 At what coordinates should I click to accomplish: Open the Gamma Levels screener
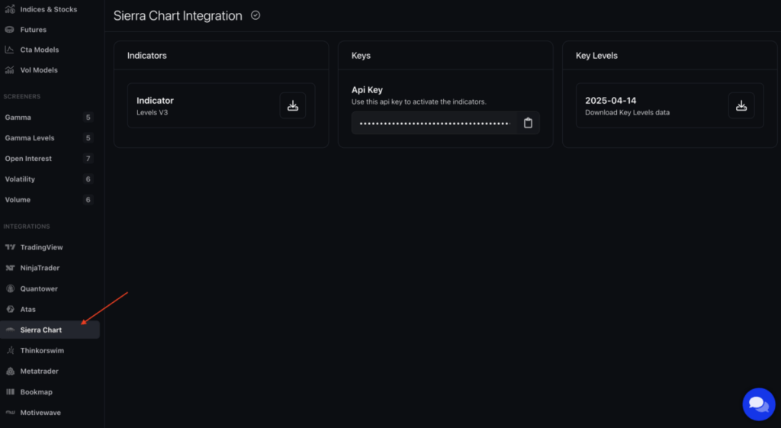coord(31,138)
